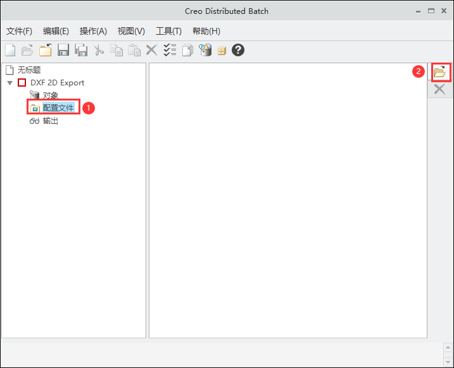The image size is (454, 368).
Task: Click the New file toolbar icon
Action: coord(10,50)
